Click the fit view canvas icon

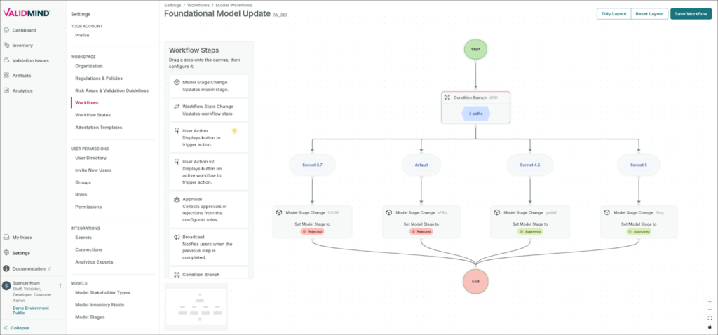pyautogui.click(x=710, y=318)
